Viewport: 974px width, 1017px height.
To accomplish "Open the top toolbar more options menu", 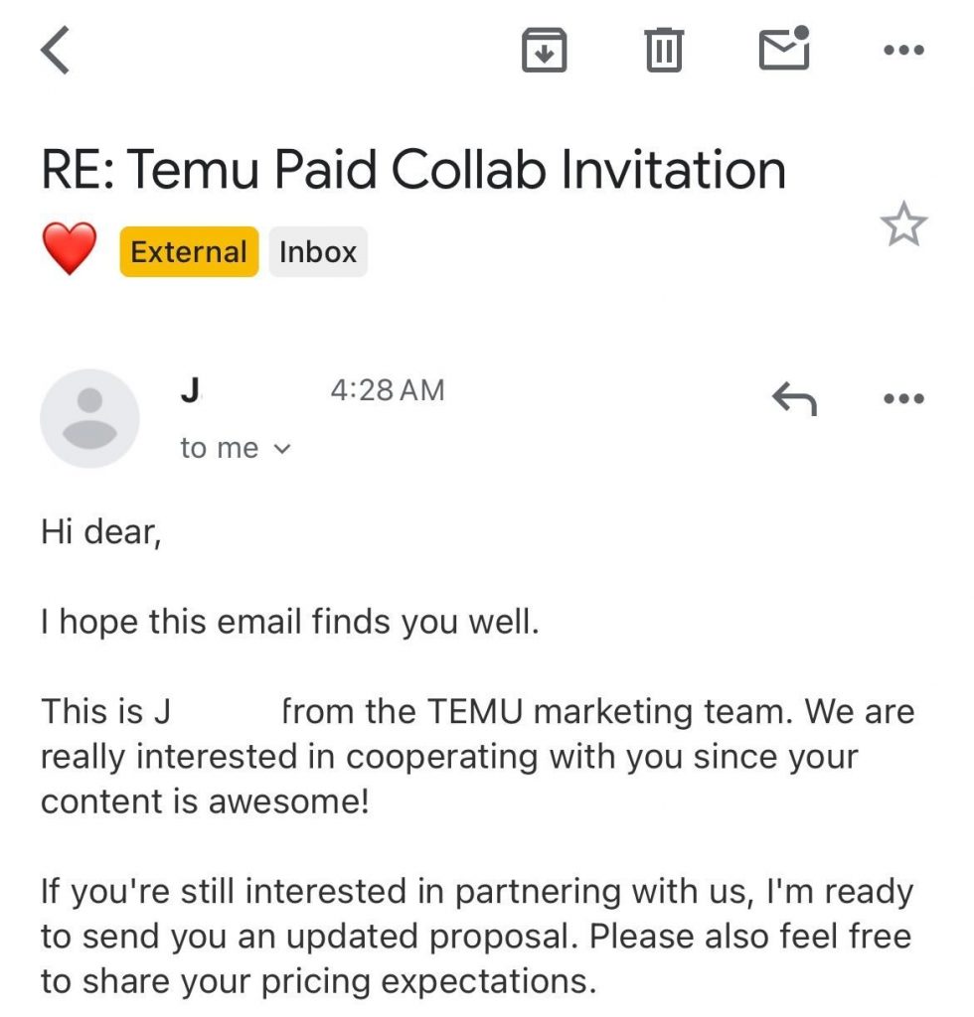I will [903, 52].
